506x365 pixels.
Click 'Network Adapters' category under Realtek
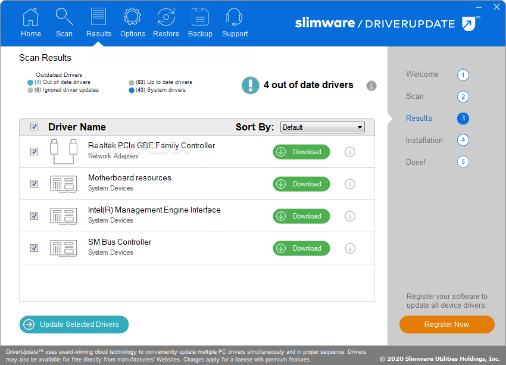tap(113, 156)
